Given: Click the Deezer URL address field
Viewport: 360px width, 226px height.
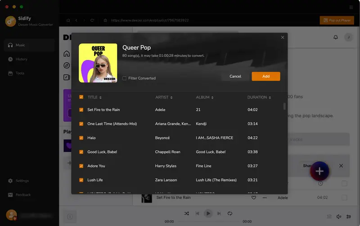Looking at the screenshot, I should [150, 20].
